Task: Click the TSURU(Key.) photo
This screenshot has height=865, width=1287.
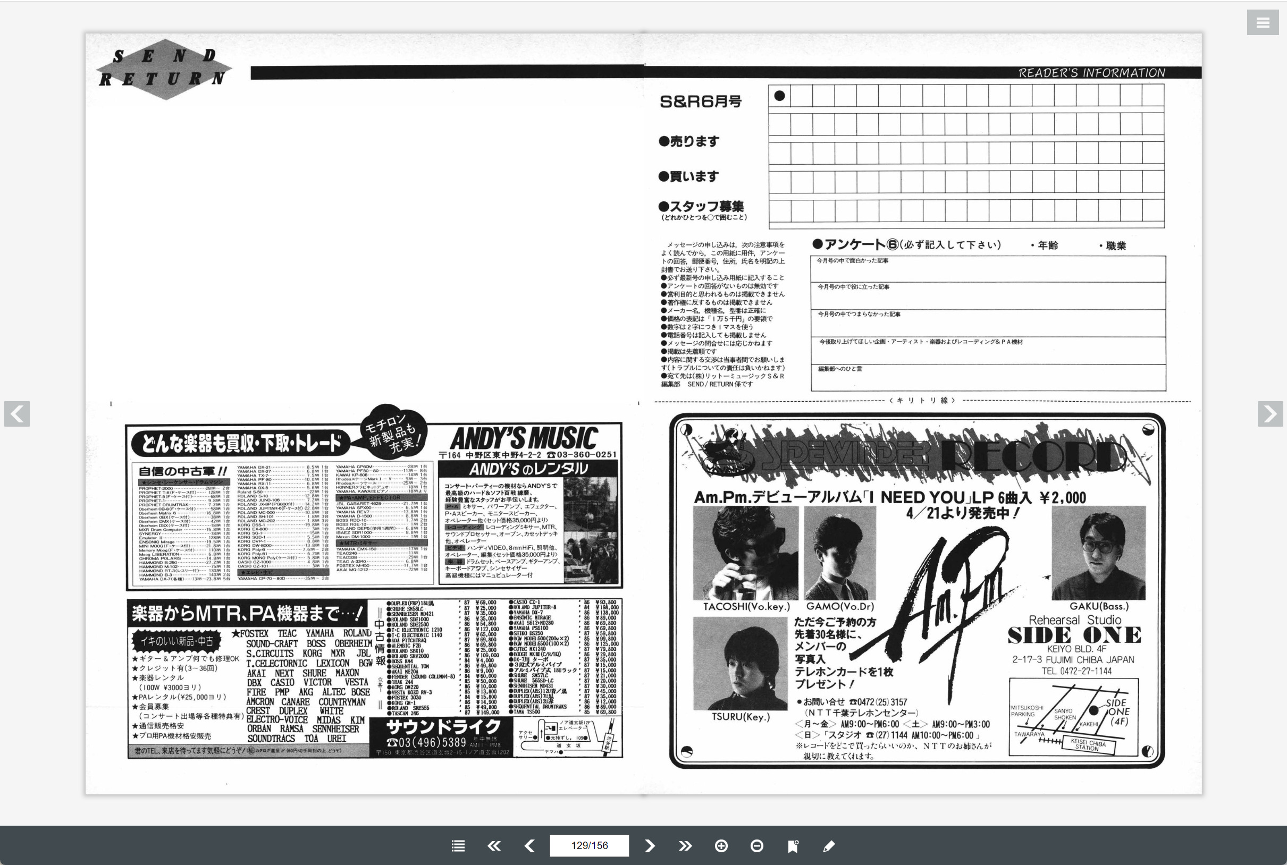Action: tap(740, 664)
